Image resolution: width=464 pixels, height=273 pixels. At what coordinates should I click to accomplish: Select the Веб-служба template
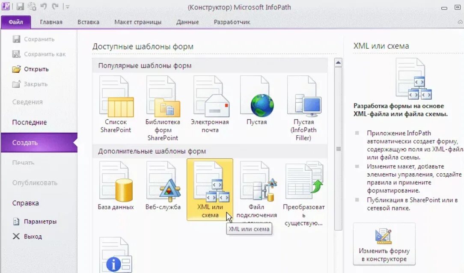(x=163, y=186)
